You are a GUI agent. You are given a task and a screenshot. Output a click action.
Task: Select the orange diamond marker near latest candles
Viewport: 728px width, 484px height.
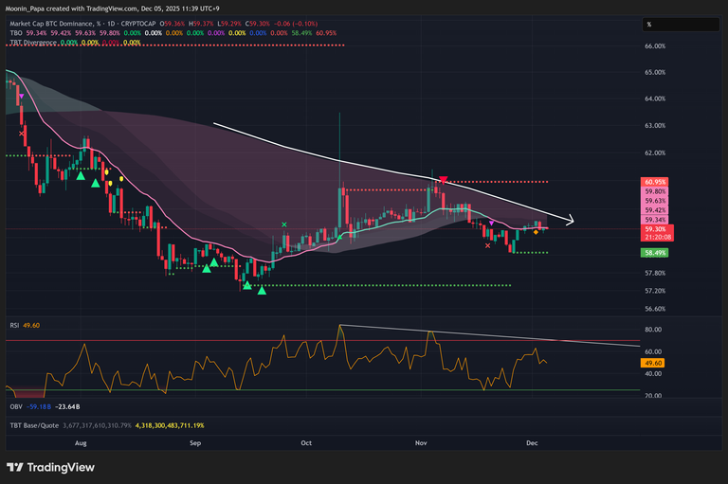click(537, 232)
